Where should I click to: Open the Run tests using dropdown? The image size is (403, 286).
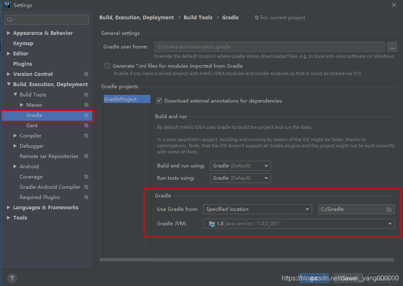[240, 178]
